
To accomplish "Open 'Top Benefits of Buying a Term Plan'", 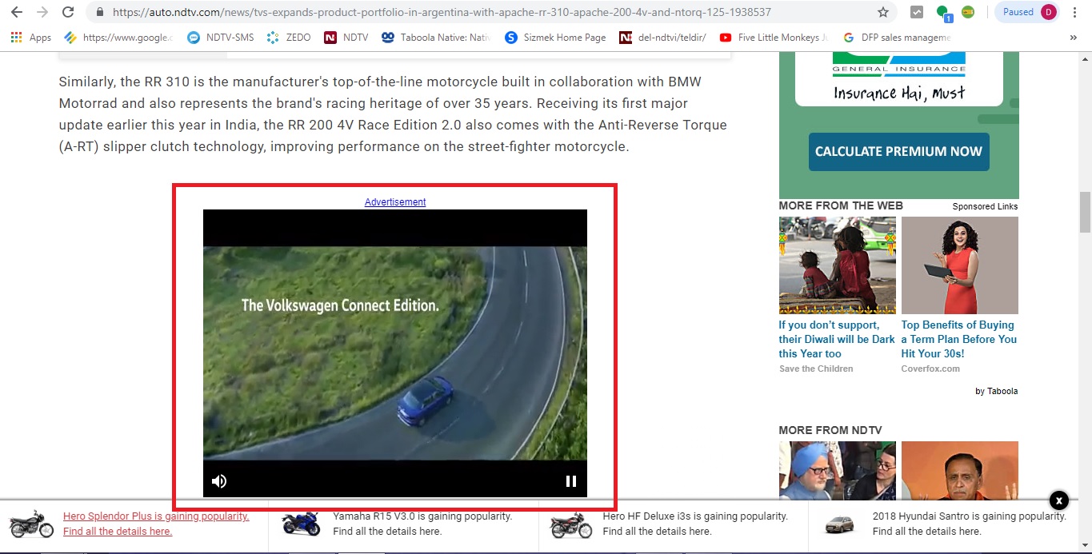I will (959, 339).
